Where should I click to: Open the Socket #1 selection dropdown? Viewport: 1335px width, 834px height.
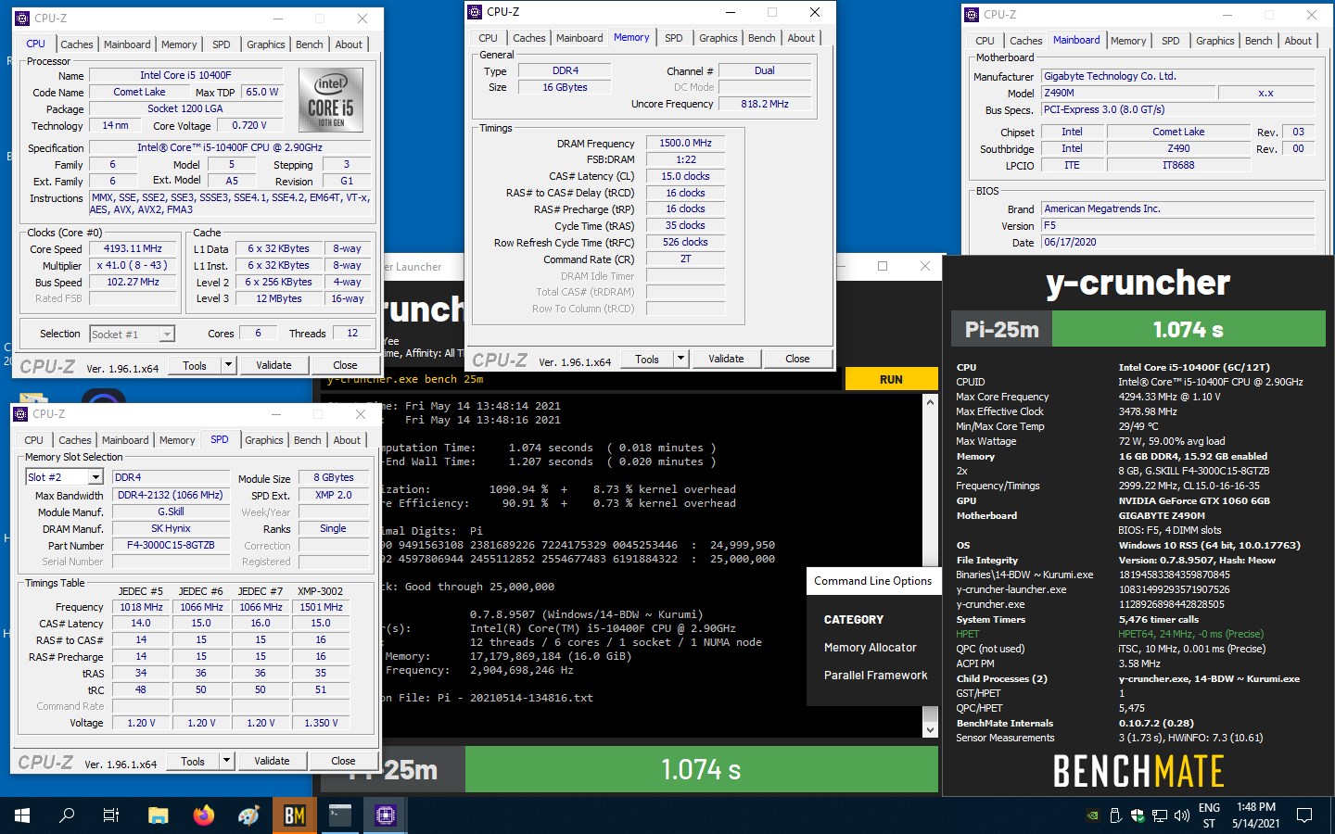(x=167, y=335)
